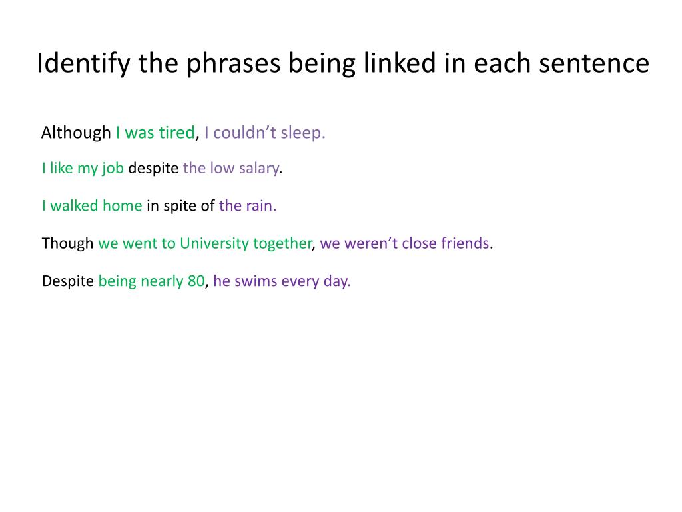The image size is (682, 512).
Task: Select "we weren't close friends"
Action: 404,243
